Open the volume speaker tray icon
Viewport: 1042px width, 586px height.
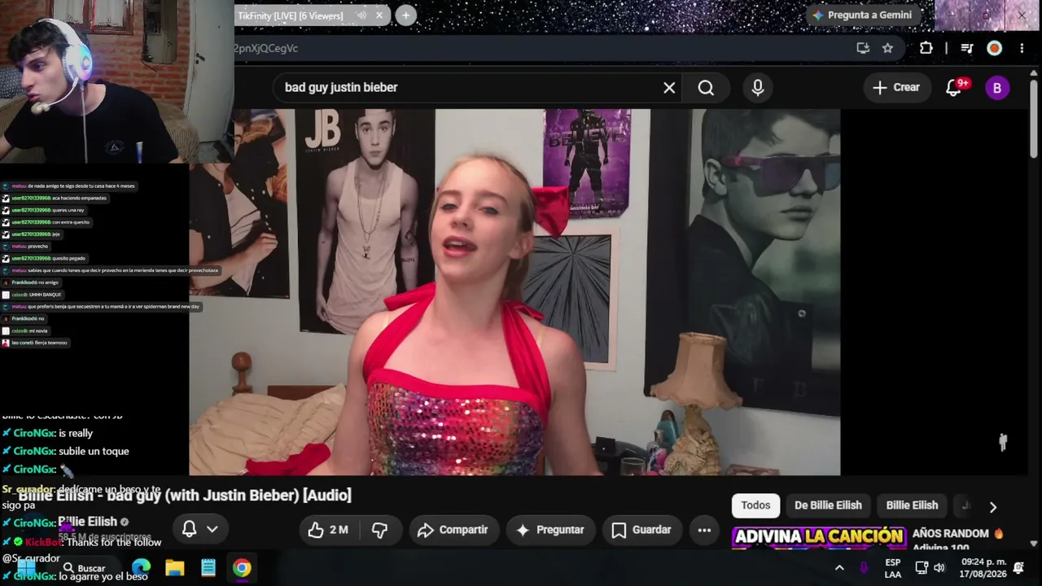pos(939,567)
